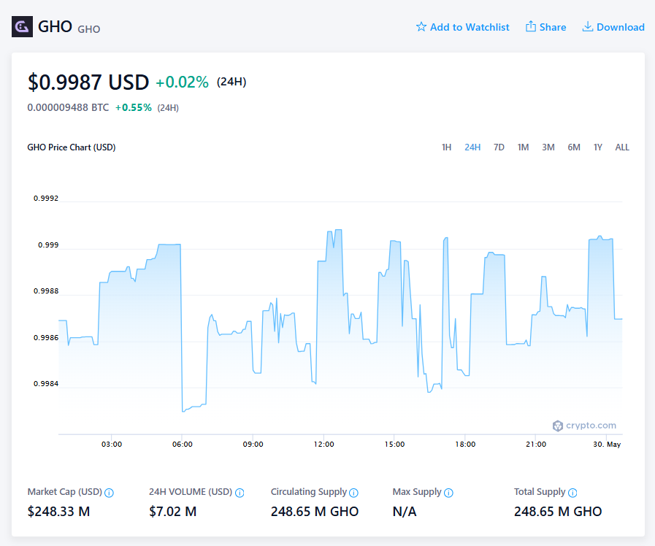655x546 pixels.
Task: Click the download arrow icon
Action: click(x=587, y=27)
